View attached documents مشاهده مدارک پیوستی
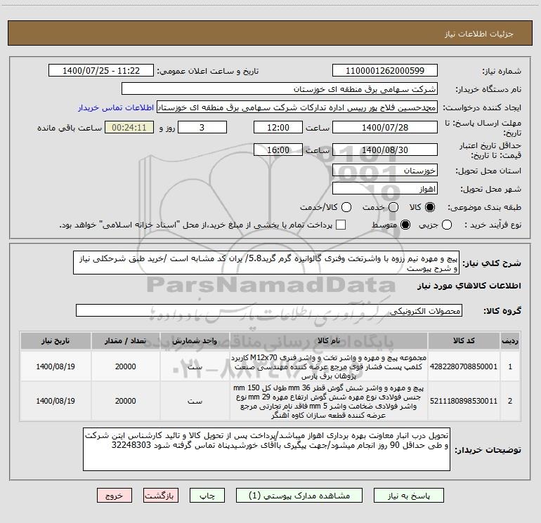This screenshot has width=541, height=523. coord(299,496)
